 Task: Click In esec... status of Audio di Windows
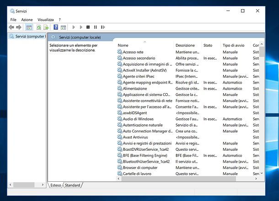coord(210,119)
